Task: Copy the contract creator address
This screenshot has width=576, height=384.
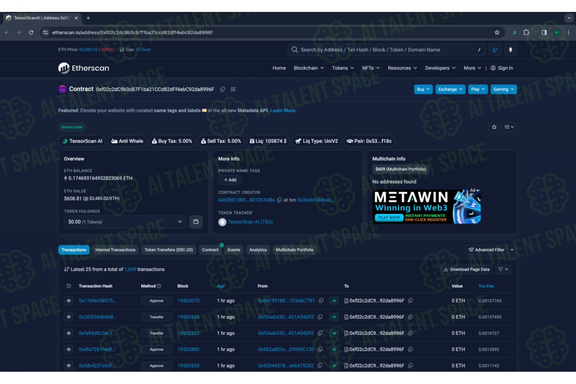Action: pyautogui.click(x=279, y=200)
